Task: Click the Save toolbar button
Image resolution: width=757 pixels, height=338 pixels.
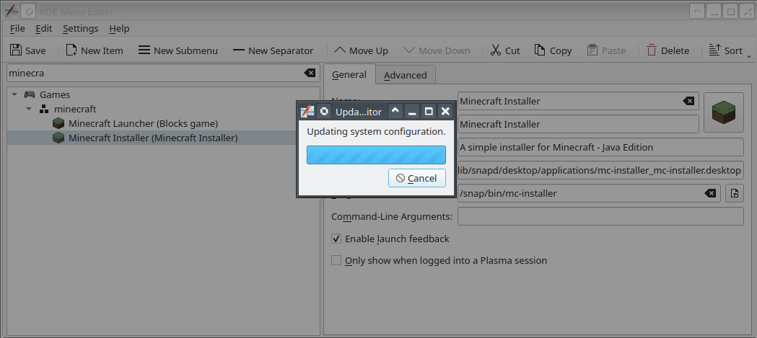Action: 28,50
